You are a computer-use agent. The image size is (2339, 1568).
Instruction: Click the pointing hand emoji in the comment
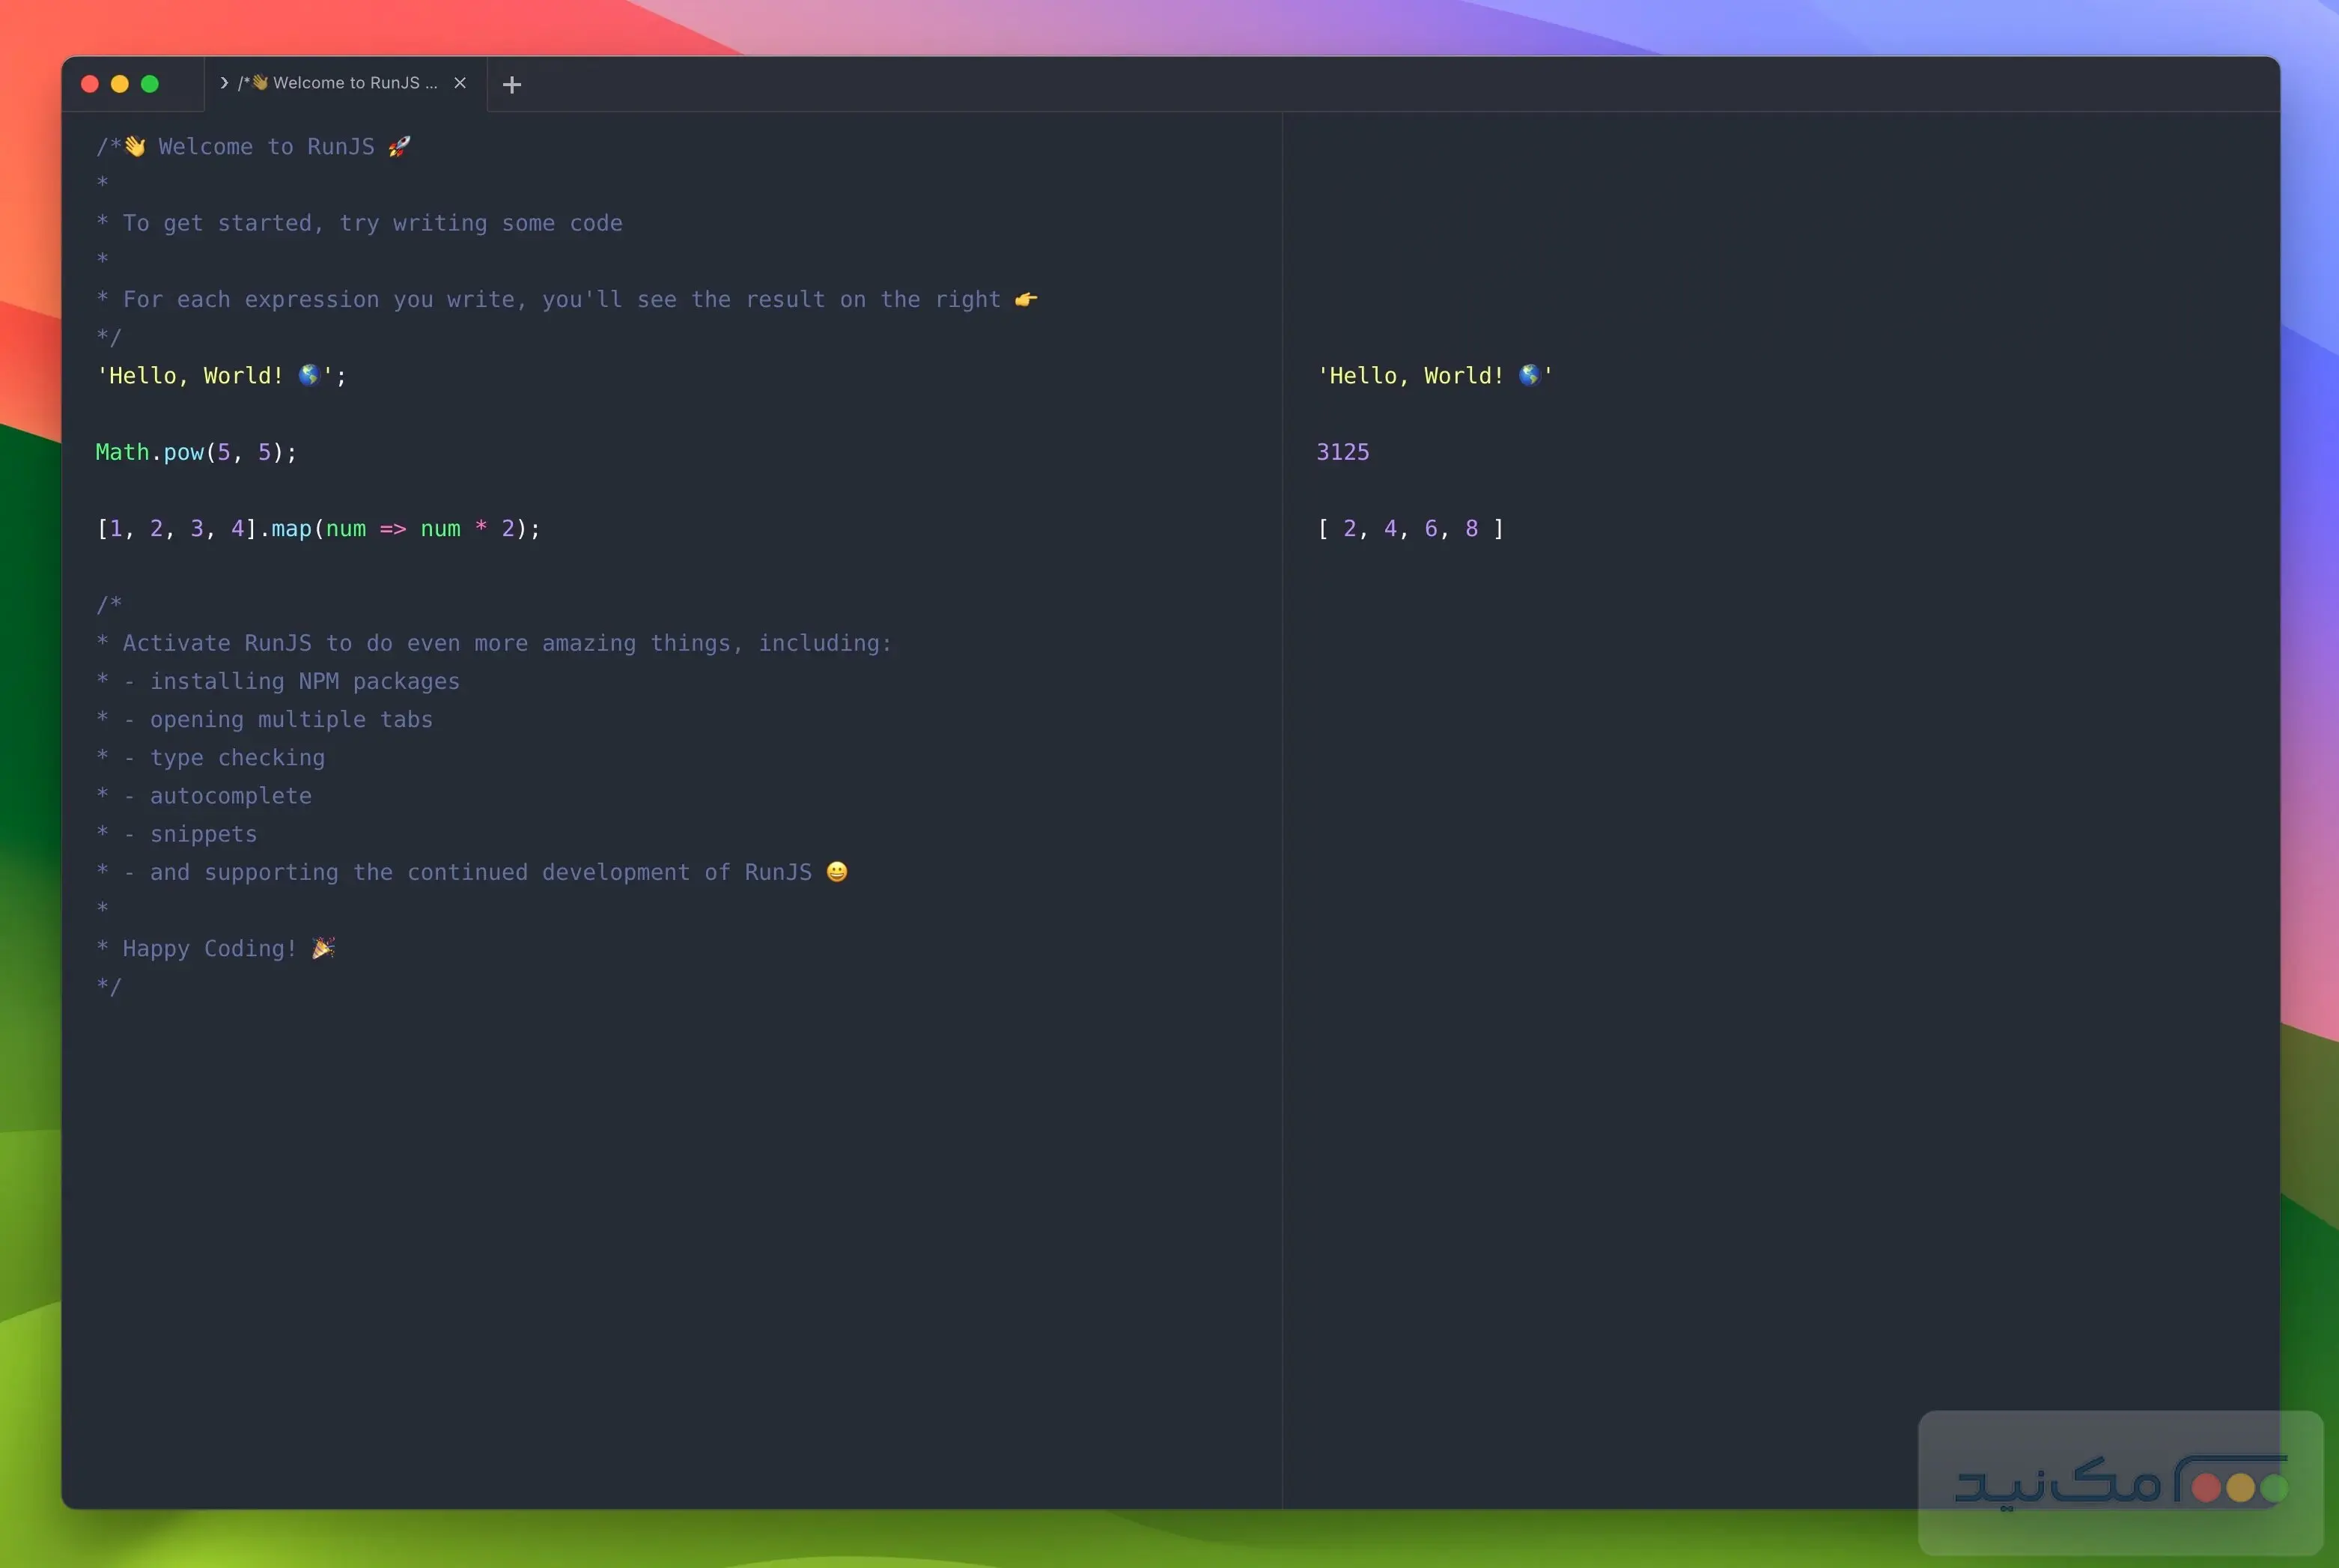tap(1026, 299)
